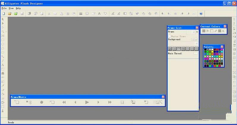Screen dimensions: 237x125
Task: Open the Frame duration dropdown in Frame List
Action: 194,32
